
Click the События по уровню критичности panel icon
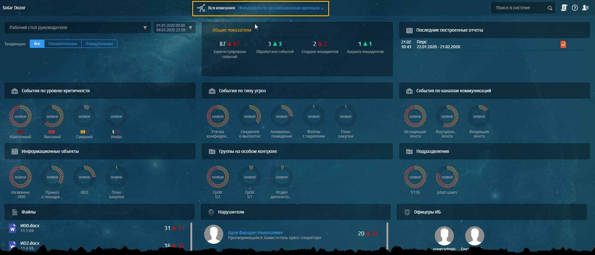click(15, 91)
